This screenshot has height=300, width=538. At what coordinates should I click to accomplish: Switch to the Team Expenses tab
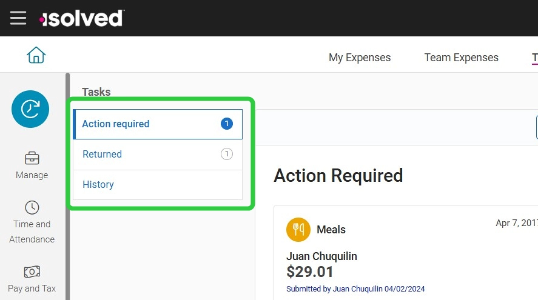461,58
